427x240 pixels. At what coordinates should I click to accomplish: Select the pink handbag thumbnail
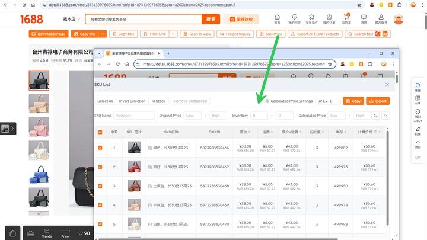coord(39,127)
